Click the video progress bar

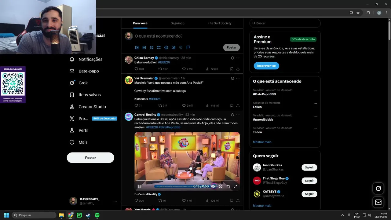click(187, 181)
